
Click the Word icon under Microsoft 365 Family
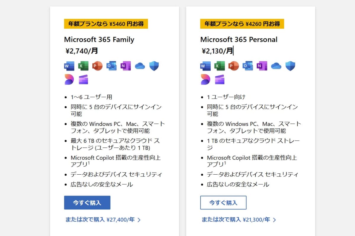point(69,66)
